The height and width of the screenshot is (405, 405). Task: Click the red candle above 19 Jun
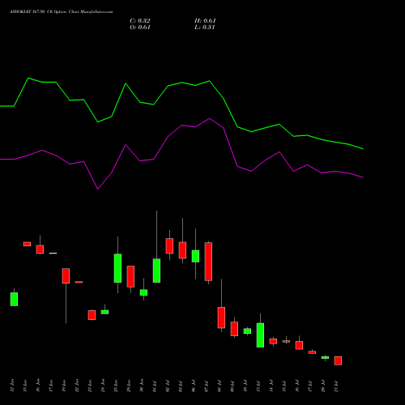(66, 275)
